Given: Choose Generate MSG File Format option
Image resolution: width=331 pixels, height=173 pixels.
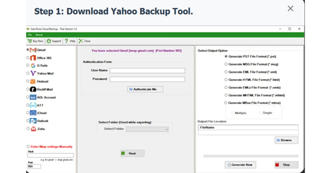Looking at the screenshot, I should 226,64.
